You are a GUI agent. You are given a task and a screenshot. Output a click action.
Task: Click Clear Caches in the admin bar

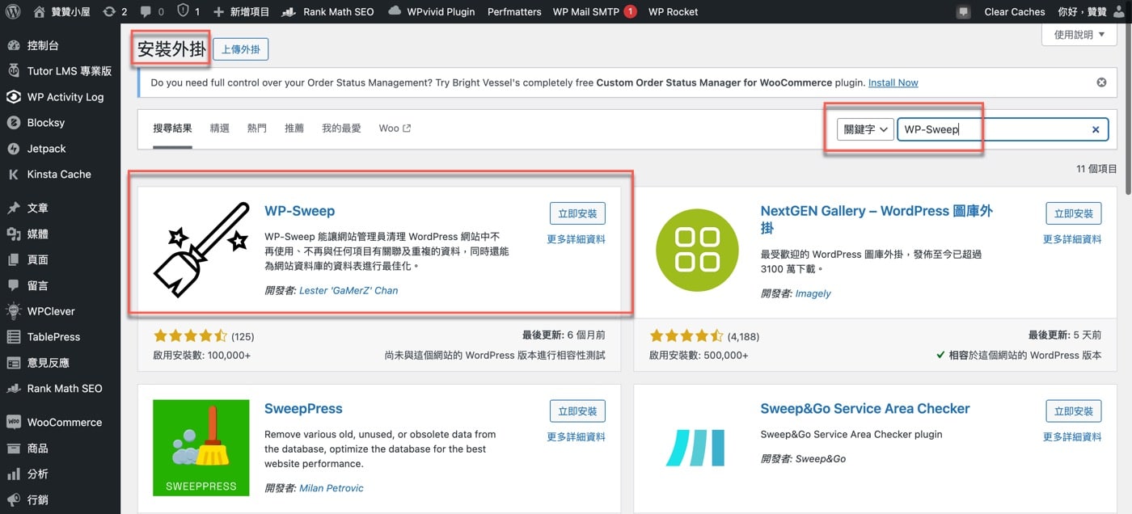click(x=1015, y=12)
